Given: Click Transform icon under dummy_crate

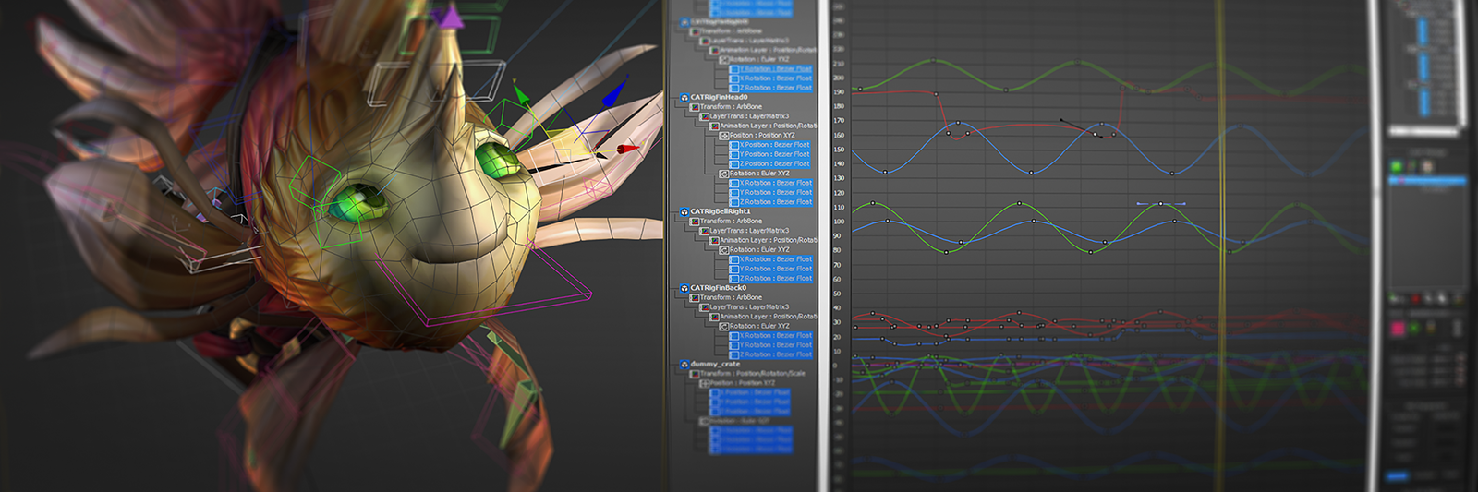Looking at the screenshot, I should point(695,374).
